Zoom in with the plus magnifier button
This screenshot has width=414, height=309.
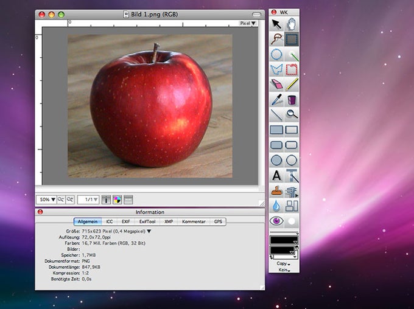70,200
